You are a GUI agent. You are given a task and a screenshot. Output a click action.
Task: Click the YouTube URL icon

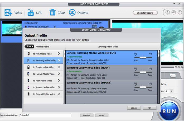pyautogui.click(x=31, y=12)
